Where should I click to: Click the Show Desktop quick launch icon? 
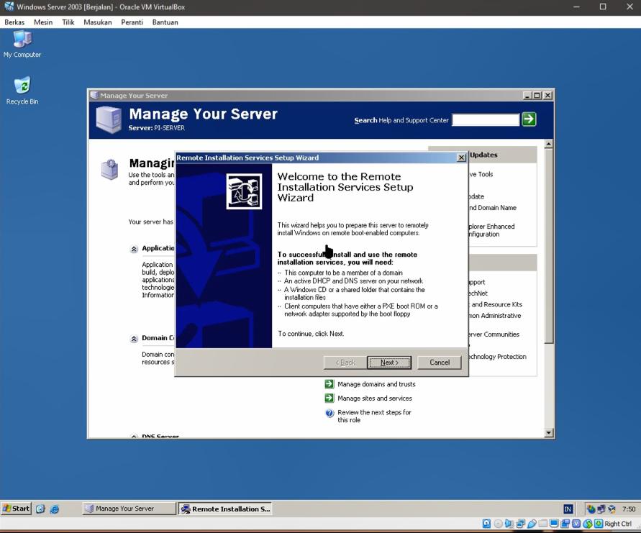pyautogui.click(x=40, y=509)
